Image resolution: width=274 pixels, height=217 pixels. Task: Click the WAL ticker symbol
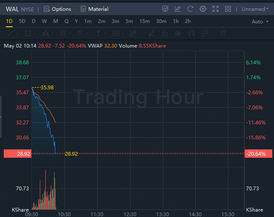(x=12, y=9)
